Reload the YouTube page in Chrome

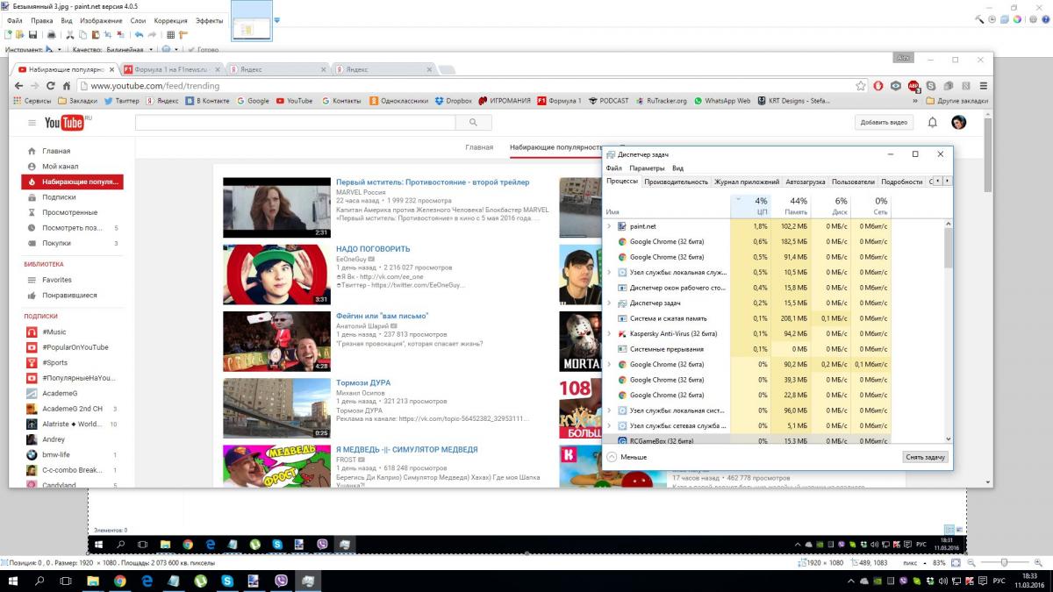(51, 86)
